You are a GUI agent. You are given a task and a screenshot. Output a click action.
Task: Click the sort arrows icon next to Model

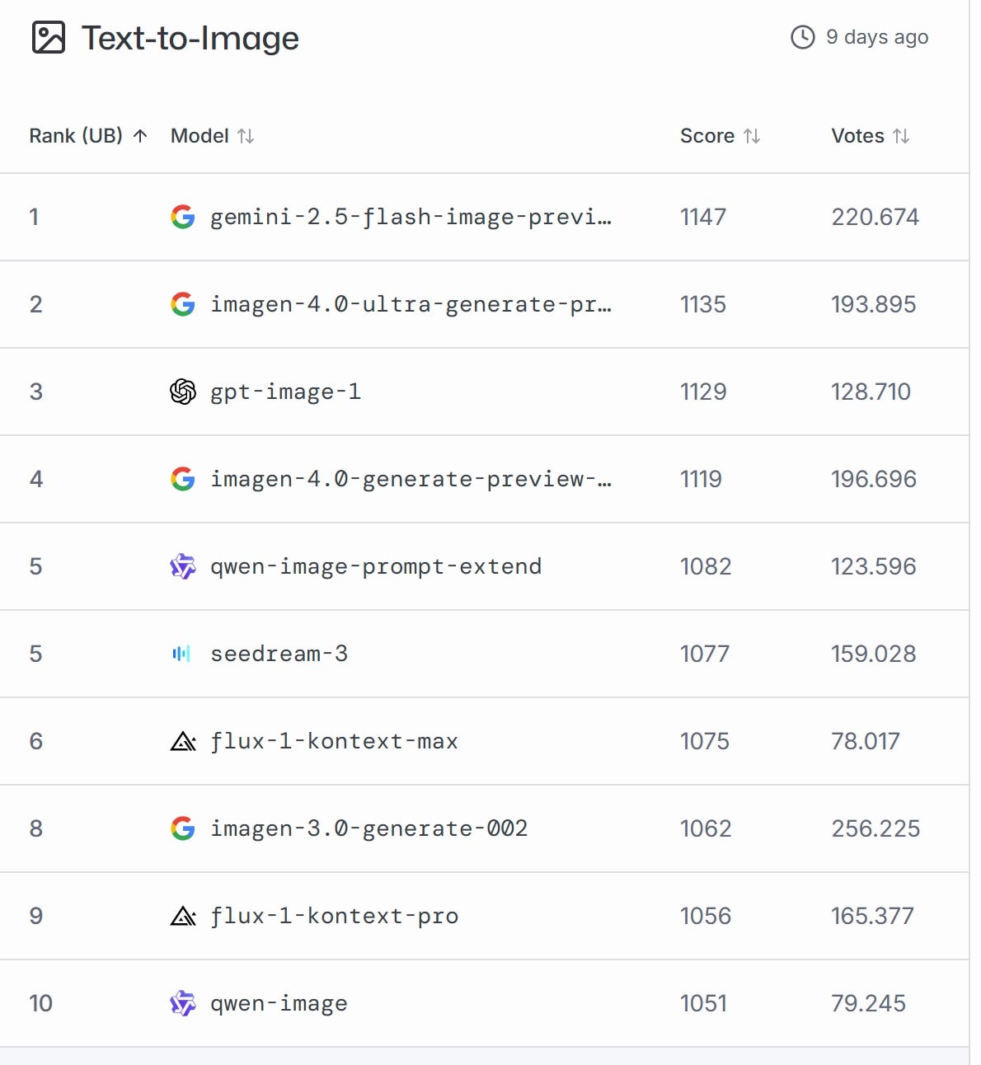click(x=246, y=136)
